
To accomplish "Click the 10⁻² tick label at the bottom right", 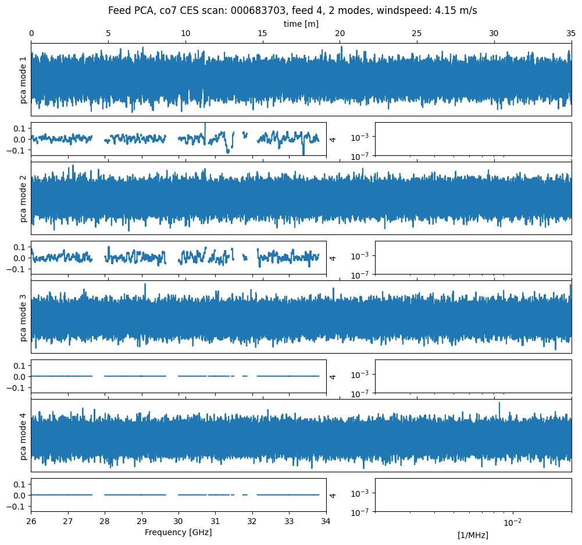I will 512,522.
